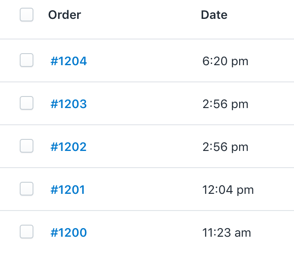Viewport: 294px width, 253px height.
Task: Click the 6:20 pm date cell
Action: coord(225,61)
